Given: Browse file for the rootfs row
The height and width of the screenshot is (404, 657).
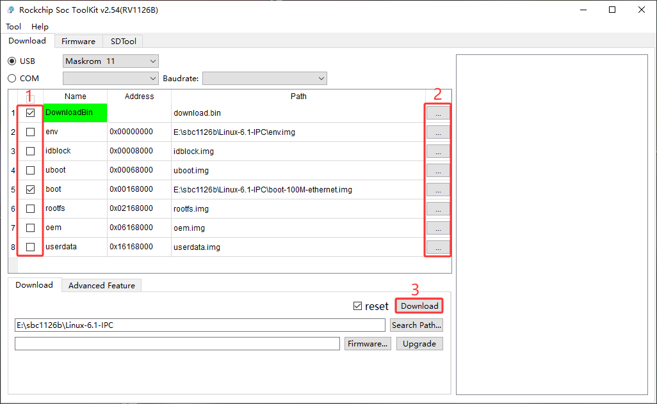Looking at the screenshot, I should pos(438,208).
